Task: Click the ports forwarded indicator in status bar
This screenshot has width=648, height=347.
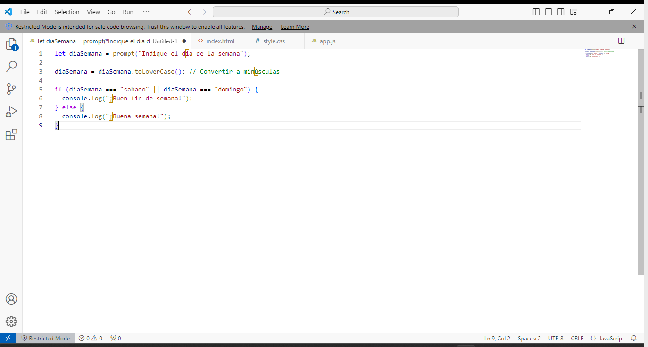Action: pos(116,338)
